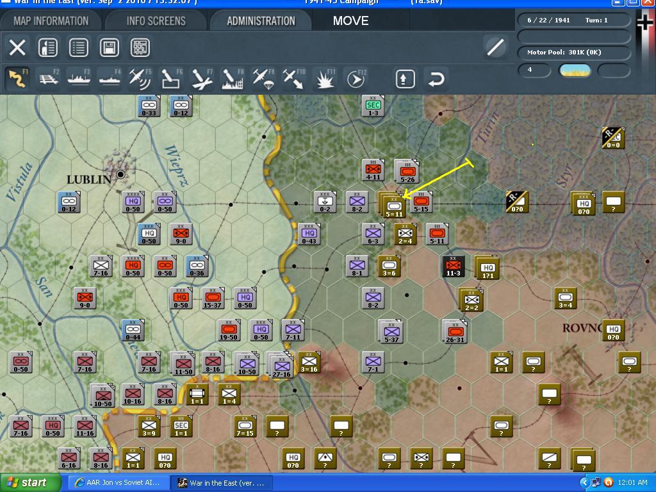Select the red 19-50 panzer unit counter
The width and height of the screenshot is (656, 492).
[229, 331]
